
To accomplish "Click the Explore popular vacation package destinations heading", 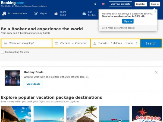I will 51,98.
